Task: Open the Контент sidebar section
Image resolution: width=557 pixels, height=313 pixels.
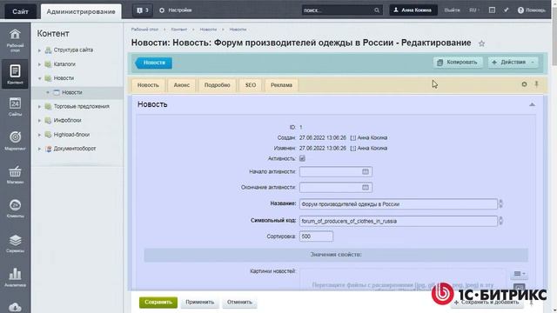Action: [15, 74]
